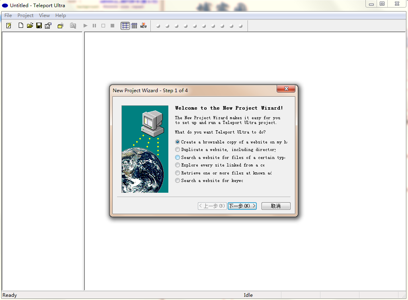The height and width of the screenshot is (300, 408).
Task: Select 'Duplicate a website, including directory' option
Action: (178, 150)
